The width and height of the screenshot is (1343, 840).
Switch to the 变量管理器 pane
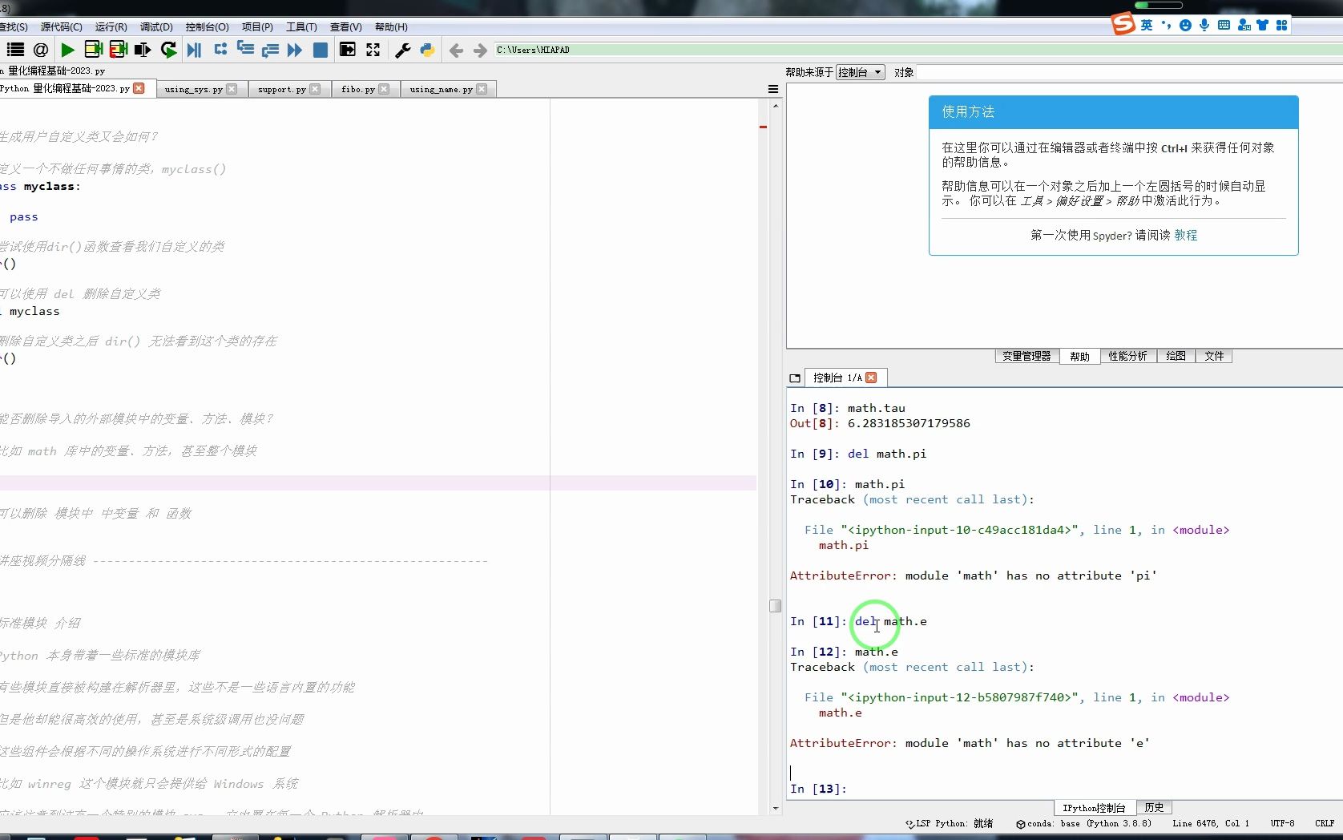(x=1026, y=356)
